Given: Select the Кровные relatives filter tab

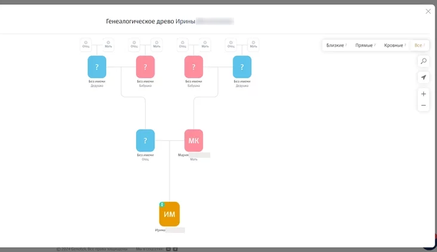Looking at the screenshot, I should 395,45.
